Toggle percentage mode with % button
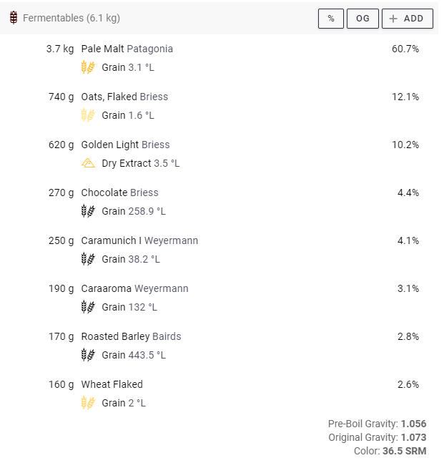 [331, 19]
